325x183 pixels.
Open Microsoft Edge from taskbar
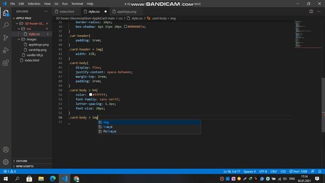(53, 178)
